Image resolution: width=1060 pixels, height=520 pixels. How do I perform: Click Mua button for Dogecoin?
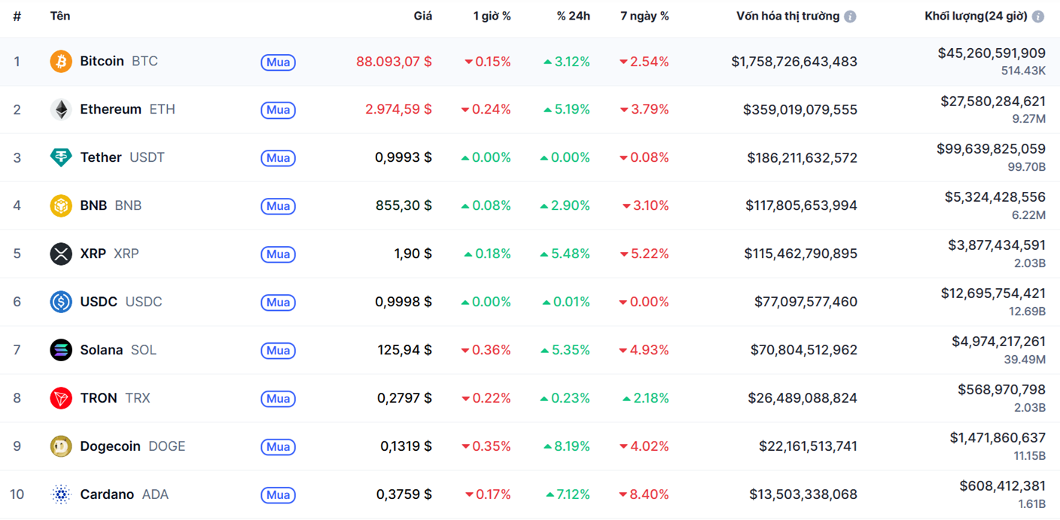(x=278, y=447)
